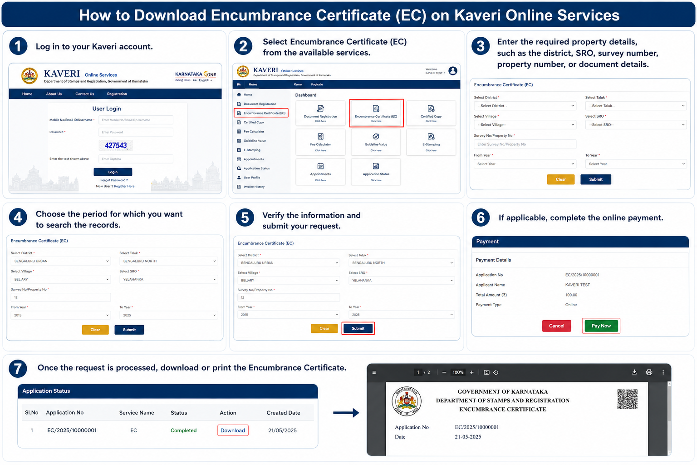Click the Karnataka emblem logo on login page
The width and height of the screenshot is (697, 465).
[x=29, y=76]
